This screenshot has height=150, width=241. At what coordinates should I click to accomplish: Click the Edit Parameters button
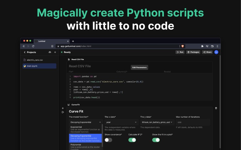[139, 67]
